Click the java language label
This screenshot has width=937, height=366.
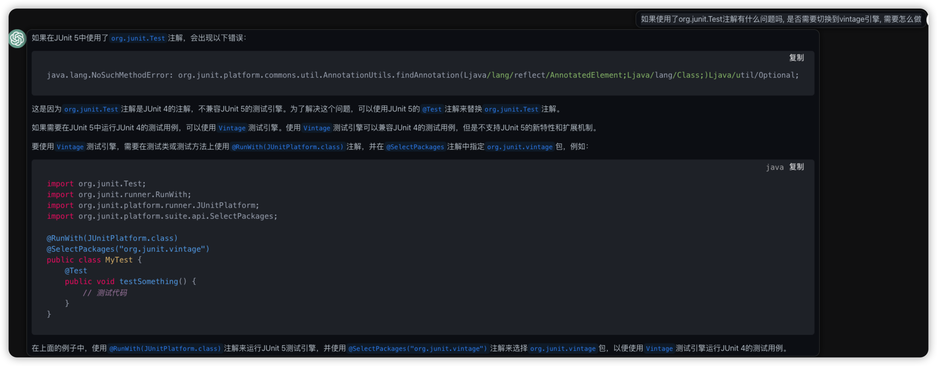click(x=775, y=167)
